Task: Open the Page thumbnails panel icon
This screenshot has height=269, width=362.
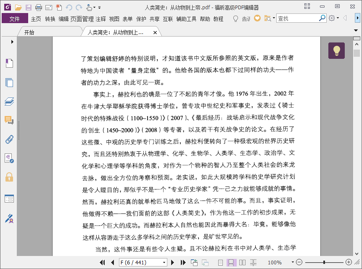Action: pos(9,82)
